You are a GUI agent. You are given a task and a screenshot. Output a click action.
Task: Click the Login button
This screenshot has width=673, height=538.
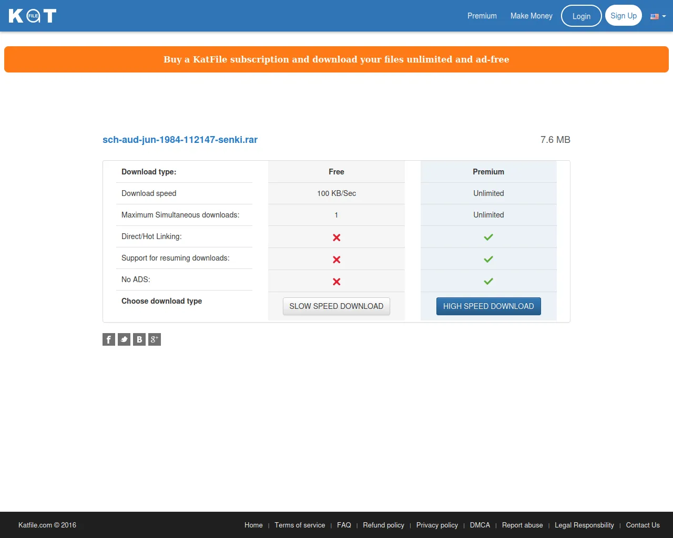581,16
